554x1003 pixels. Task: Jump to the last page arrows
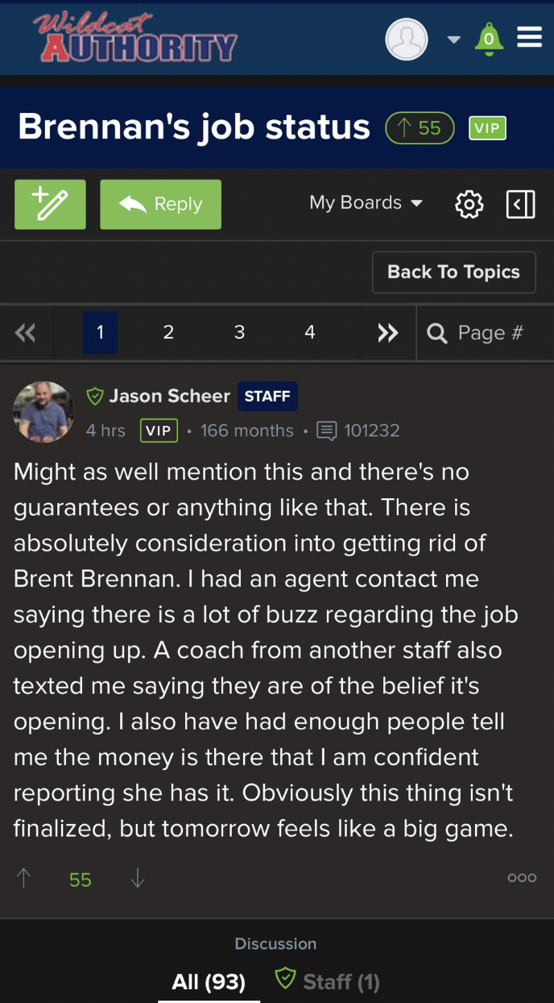[x=387, y=333]
